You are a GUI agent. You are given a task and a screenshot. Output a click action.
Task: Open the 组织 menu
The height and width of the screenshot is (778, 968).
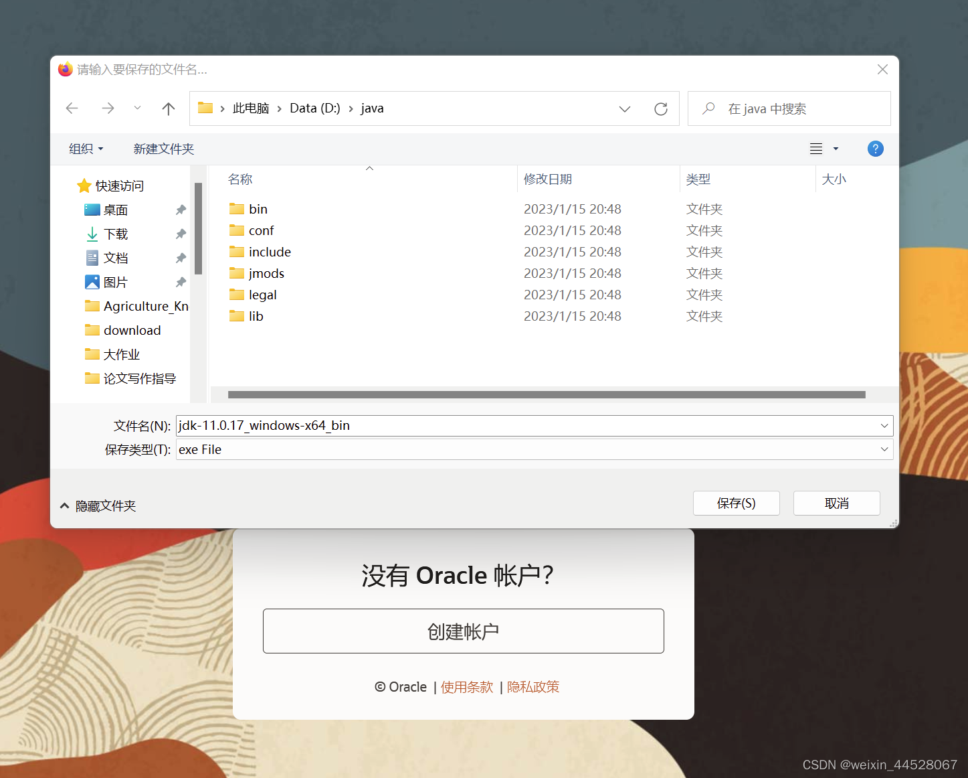coord(86,149)
